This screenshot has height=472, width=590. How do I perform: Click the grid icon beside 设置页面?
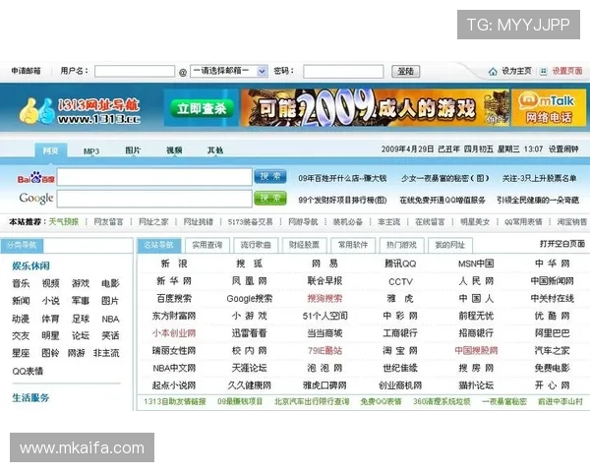543,71
